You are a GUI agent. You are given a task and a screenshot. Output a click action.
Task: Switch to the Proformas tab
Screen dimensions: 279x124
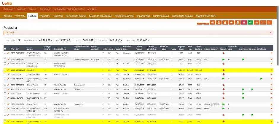coord(20,16)
